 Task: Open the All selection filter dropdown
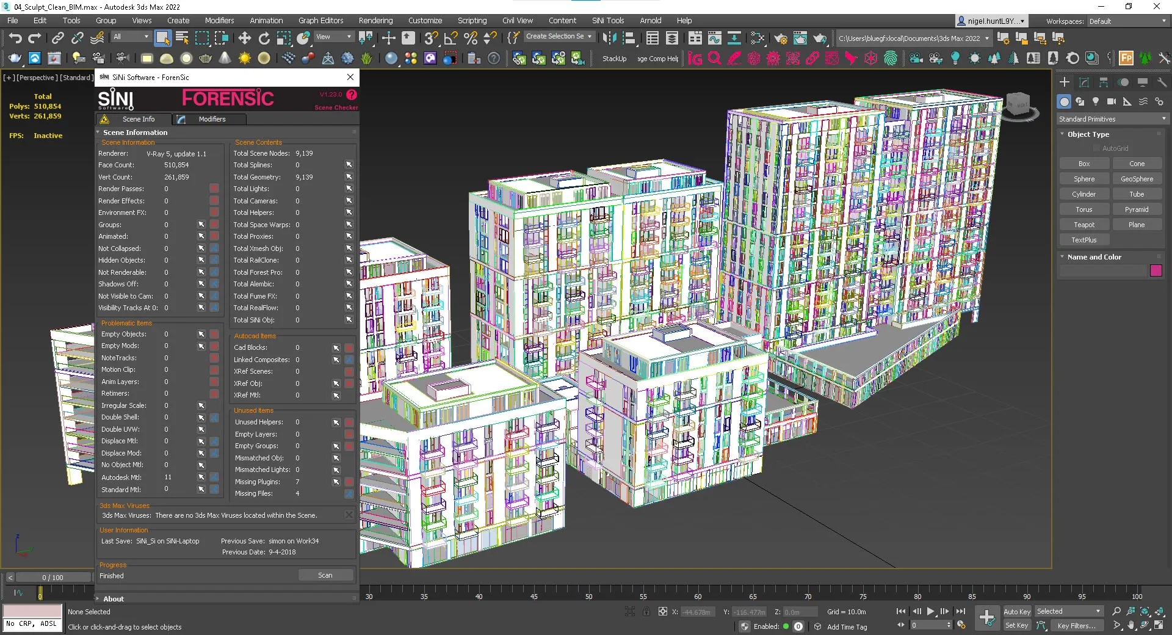click(131, 37)
